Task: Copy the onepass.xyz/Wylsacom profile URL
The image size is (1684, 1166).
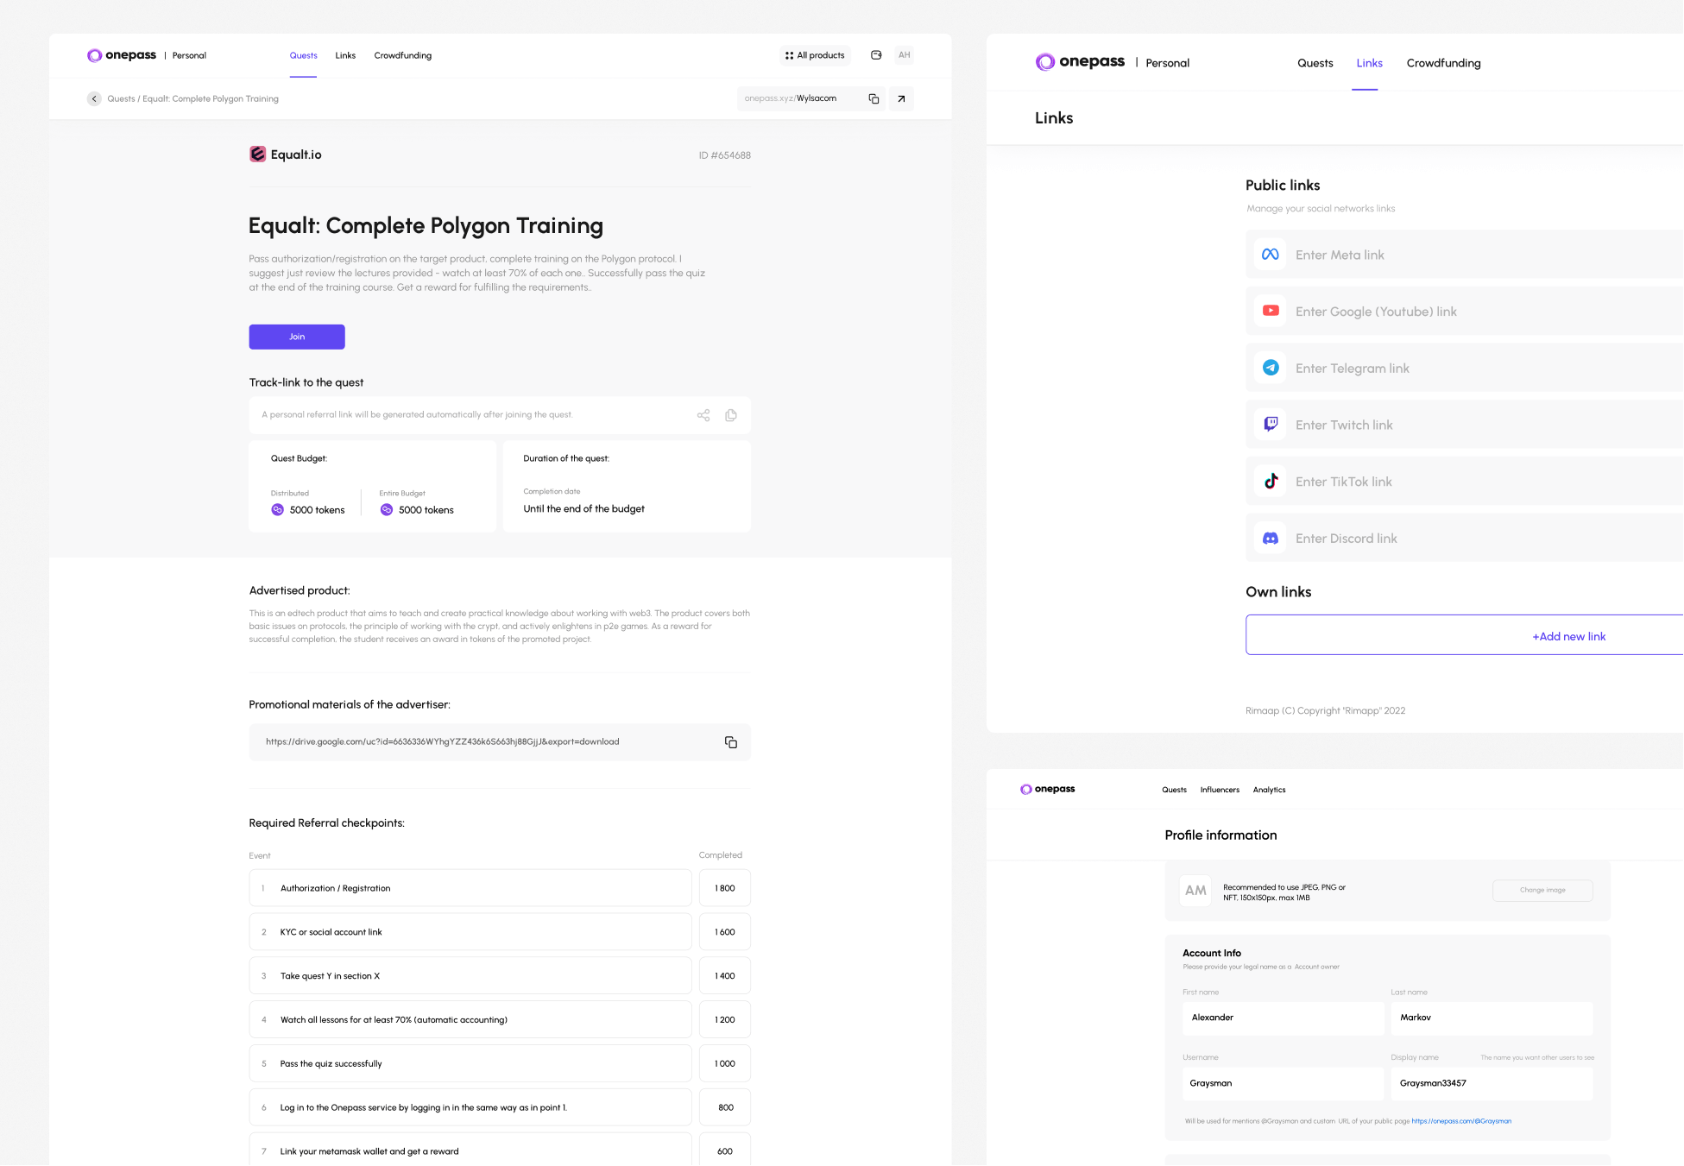Action: point(874,98)
